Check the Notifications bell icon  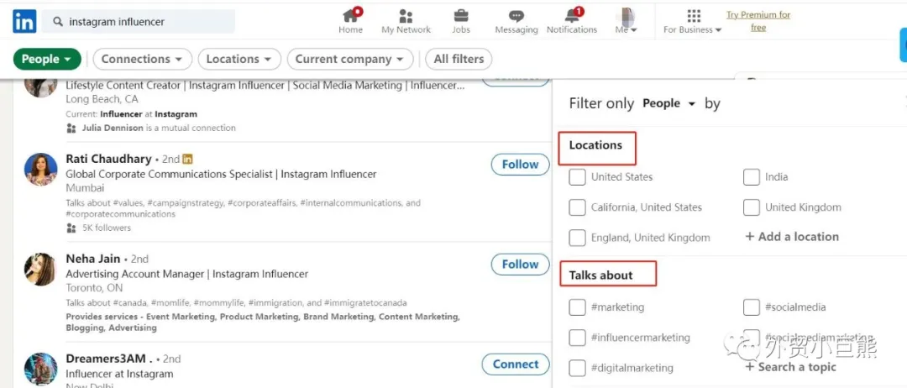[572, 16]
